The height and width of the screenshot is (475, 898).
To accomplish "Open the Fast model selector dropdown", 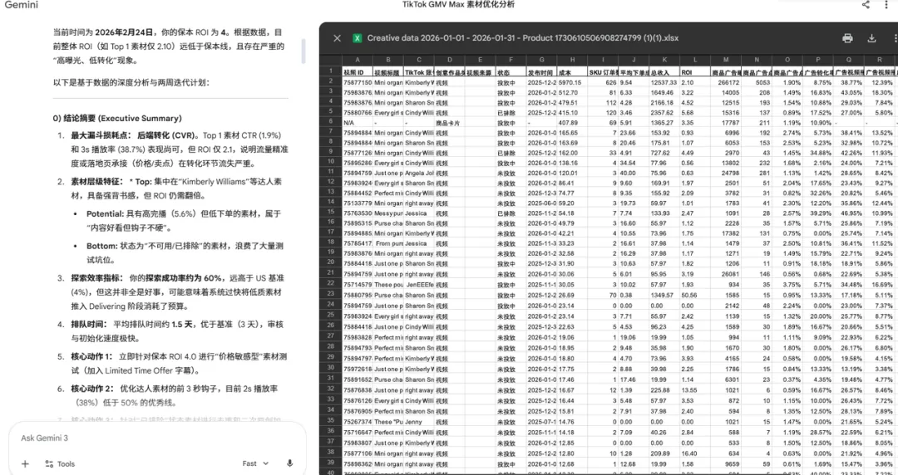I will 255,463.
